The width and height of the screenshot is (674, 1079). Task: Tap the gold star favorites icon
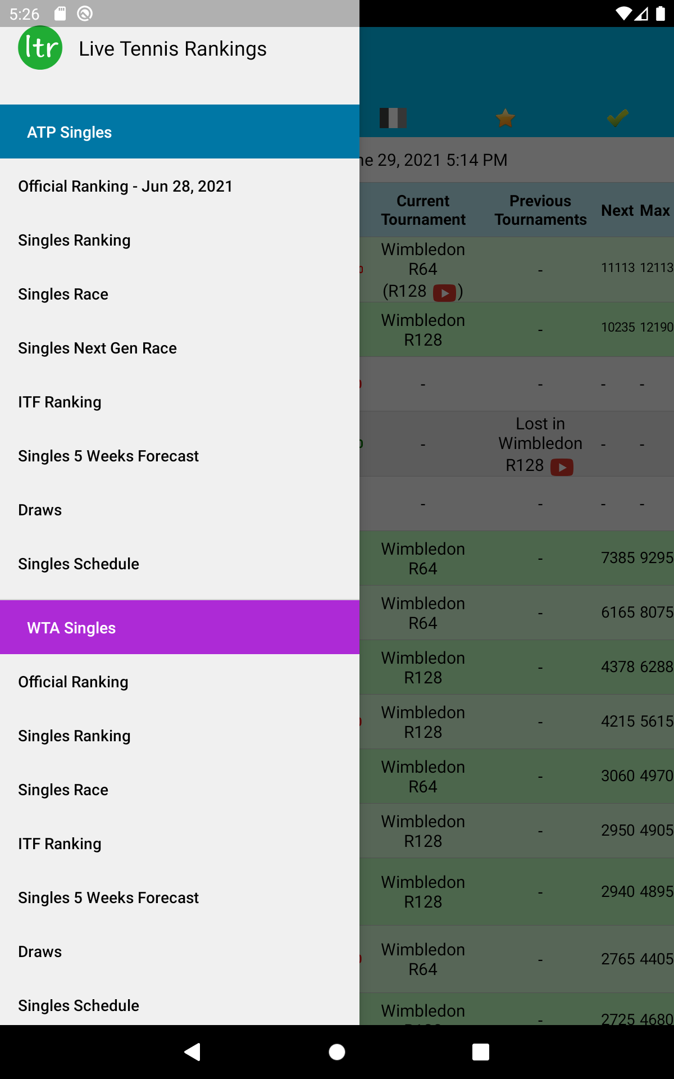(x=505, y=118)
